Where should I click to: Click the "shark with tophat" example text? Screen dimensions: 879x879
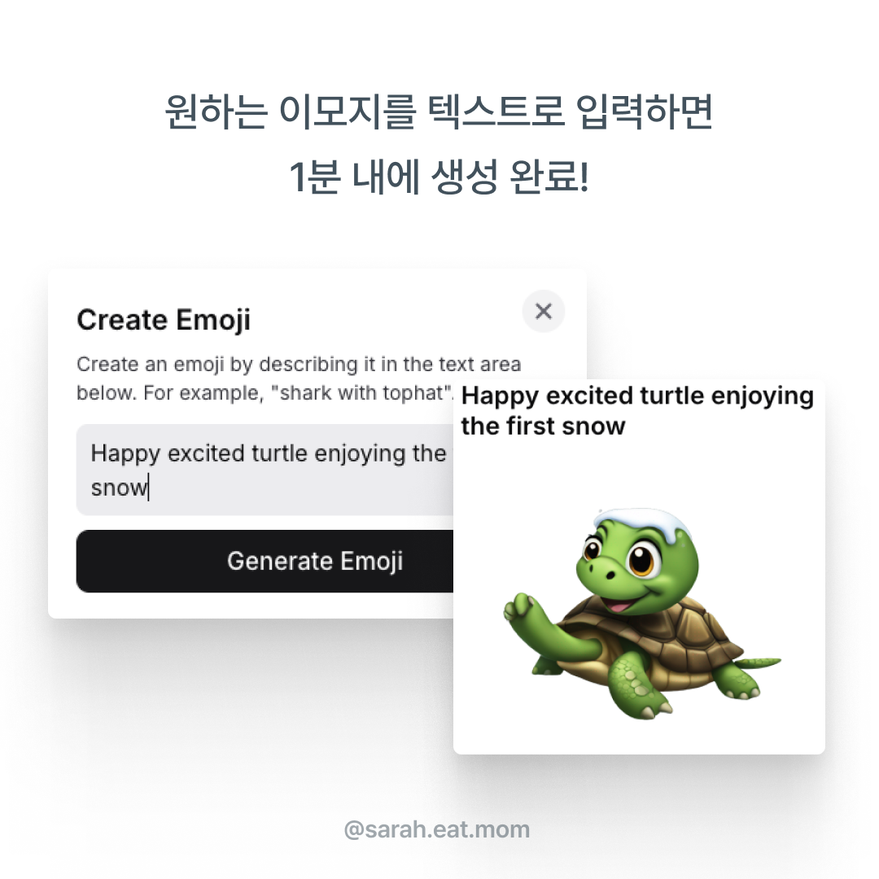pos(361,393)
